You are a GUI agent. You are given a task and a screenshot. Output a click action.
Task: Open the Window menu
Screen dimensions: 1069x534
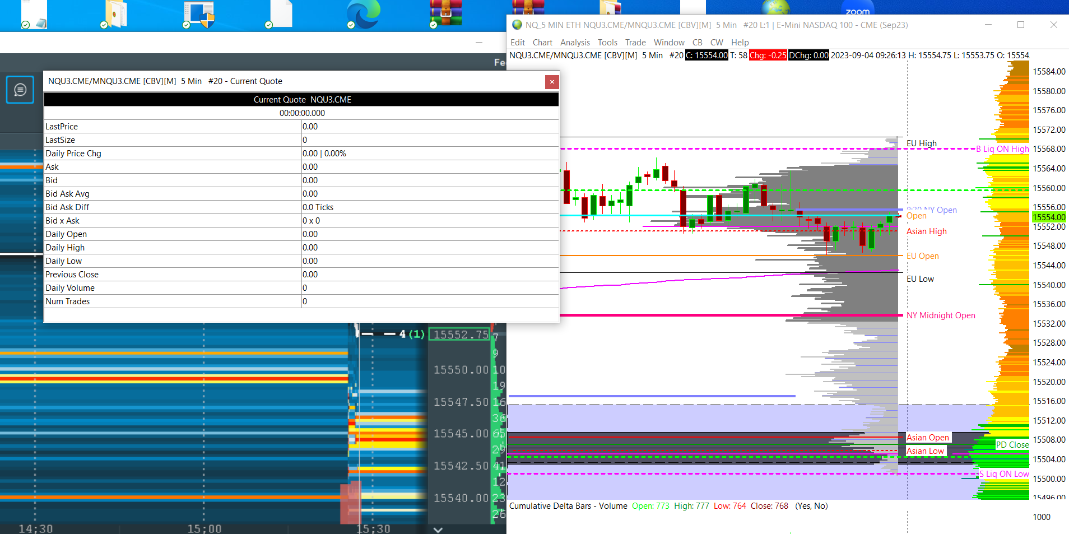pyautogui.click(x=669, y=43)
